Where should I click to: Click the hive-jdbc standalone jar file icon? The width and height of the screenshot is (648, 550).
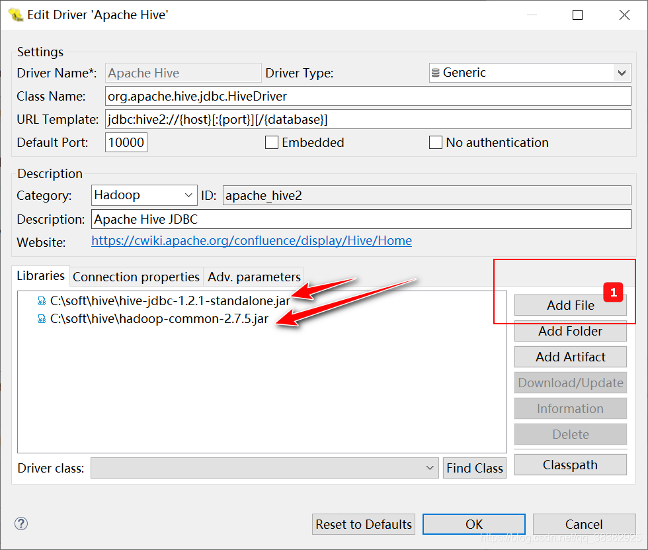pos(42,300)
